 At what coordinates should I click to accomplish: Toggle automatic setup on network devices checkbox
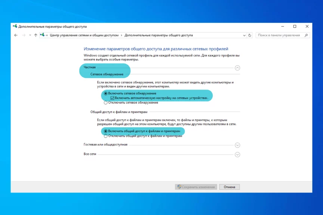pyautogui.click(x=112, y=98)
